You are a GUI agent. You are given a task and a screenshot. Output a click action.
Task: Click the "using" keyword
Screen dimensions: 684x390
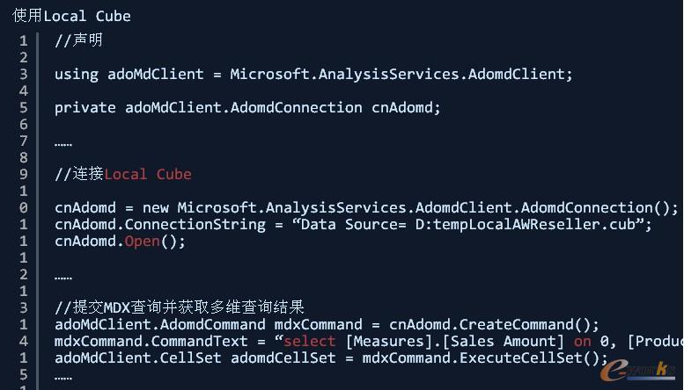pyautogui.click(x=77, y=74)
